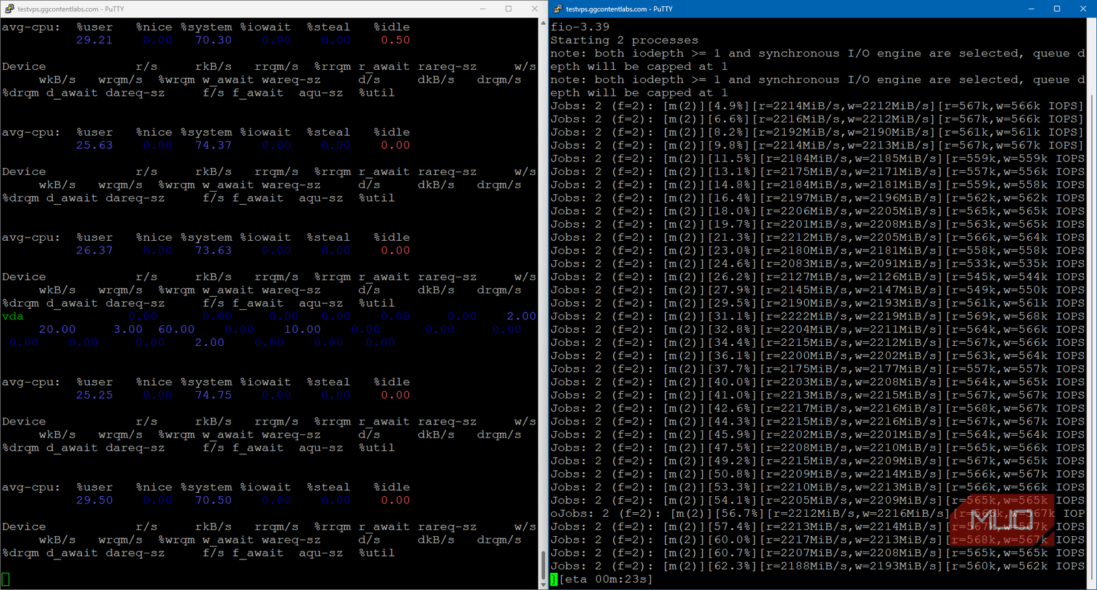Click the 'fio-3.39' version line
This screenshot has height=590, width=1097.
580,27
